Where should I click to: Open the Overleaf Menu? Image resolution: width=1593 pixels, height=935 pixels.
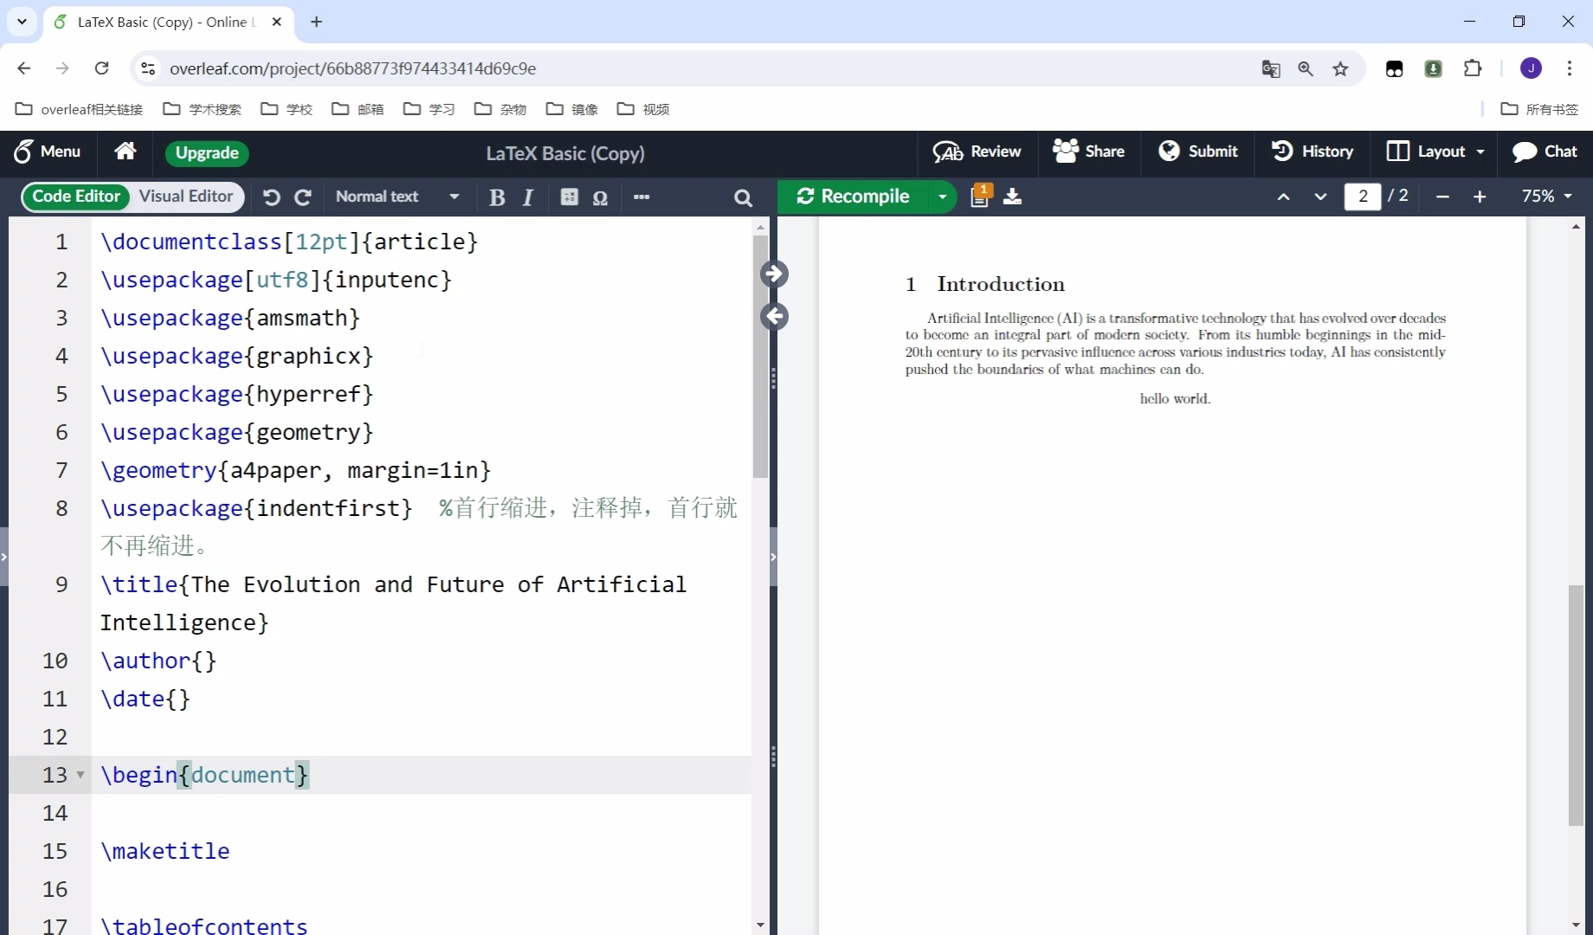(x=48, y=152)
